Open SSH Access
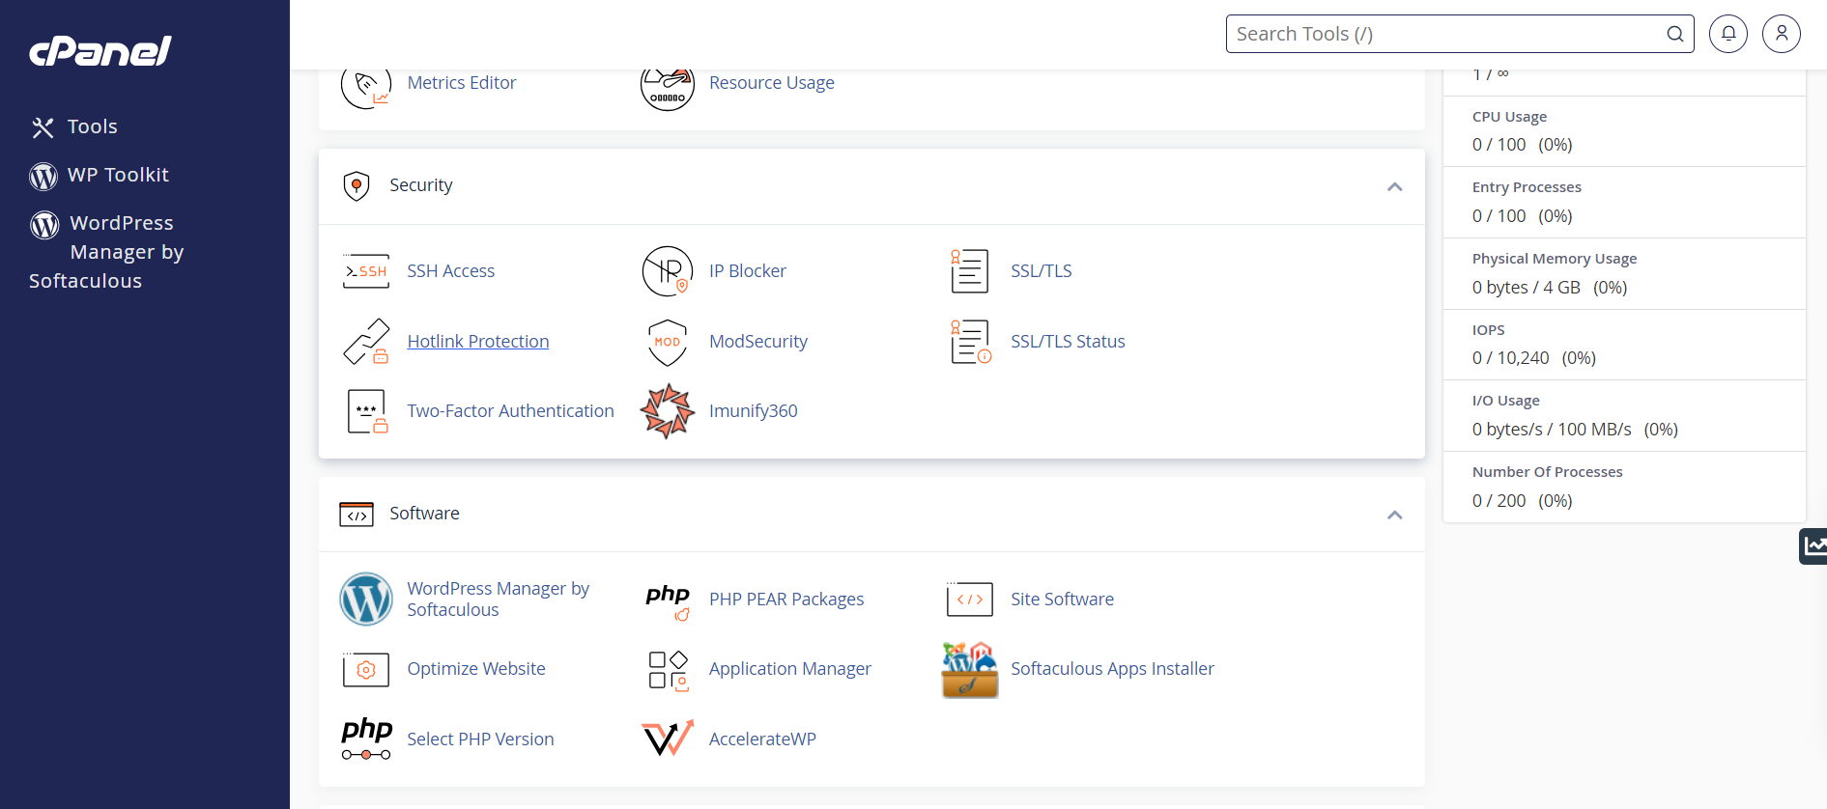The width and height of the screenshot is (1827, 809). click(451, 271)
